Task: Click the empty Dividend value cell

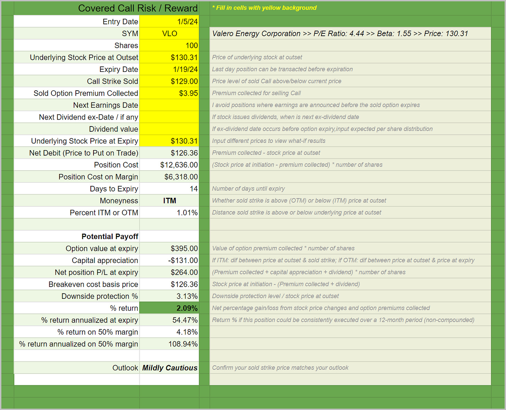Action: [x=169, y=129]
